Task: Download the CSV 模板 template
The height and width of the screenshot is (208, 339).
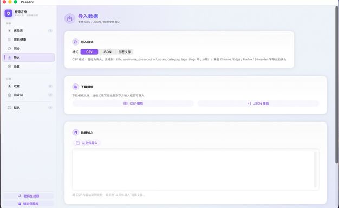Action: tap(133, 103)
